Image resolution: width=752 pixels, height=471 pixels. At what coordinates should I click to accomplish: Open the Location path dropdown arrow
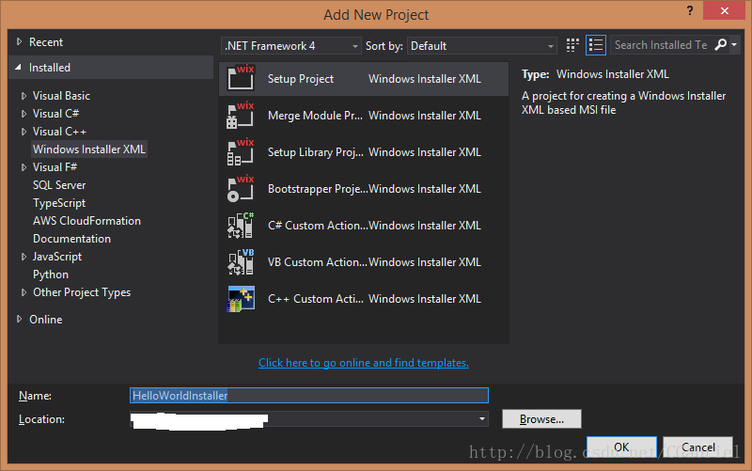[x=482, y=419]
